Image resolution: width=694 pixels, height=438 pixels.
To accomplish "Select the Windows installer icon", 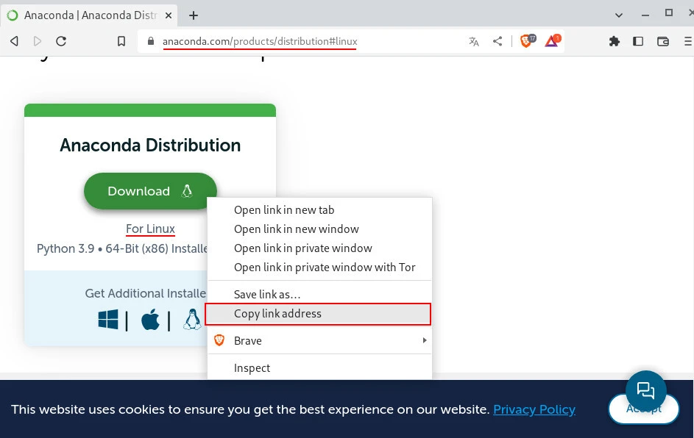I will tap(108, 320).
